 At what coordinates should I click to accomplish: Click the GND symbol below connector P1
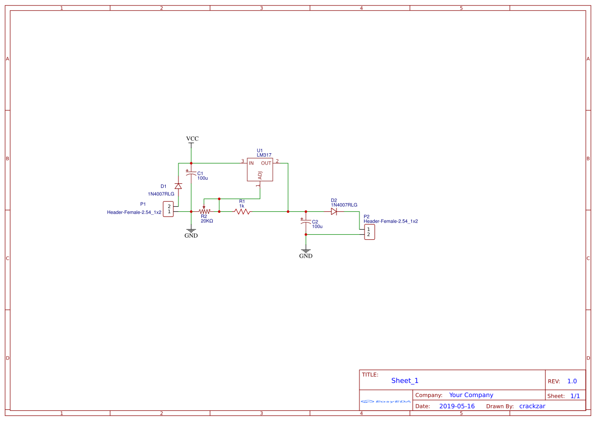(191, 230)
